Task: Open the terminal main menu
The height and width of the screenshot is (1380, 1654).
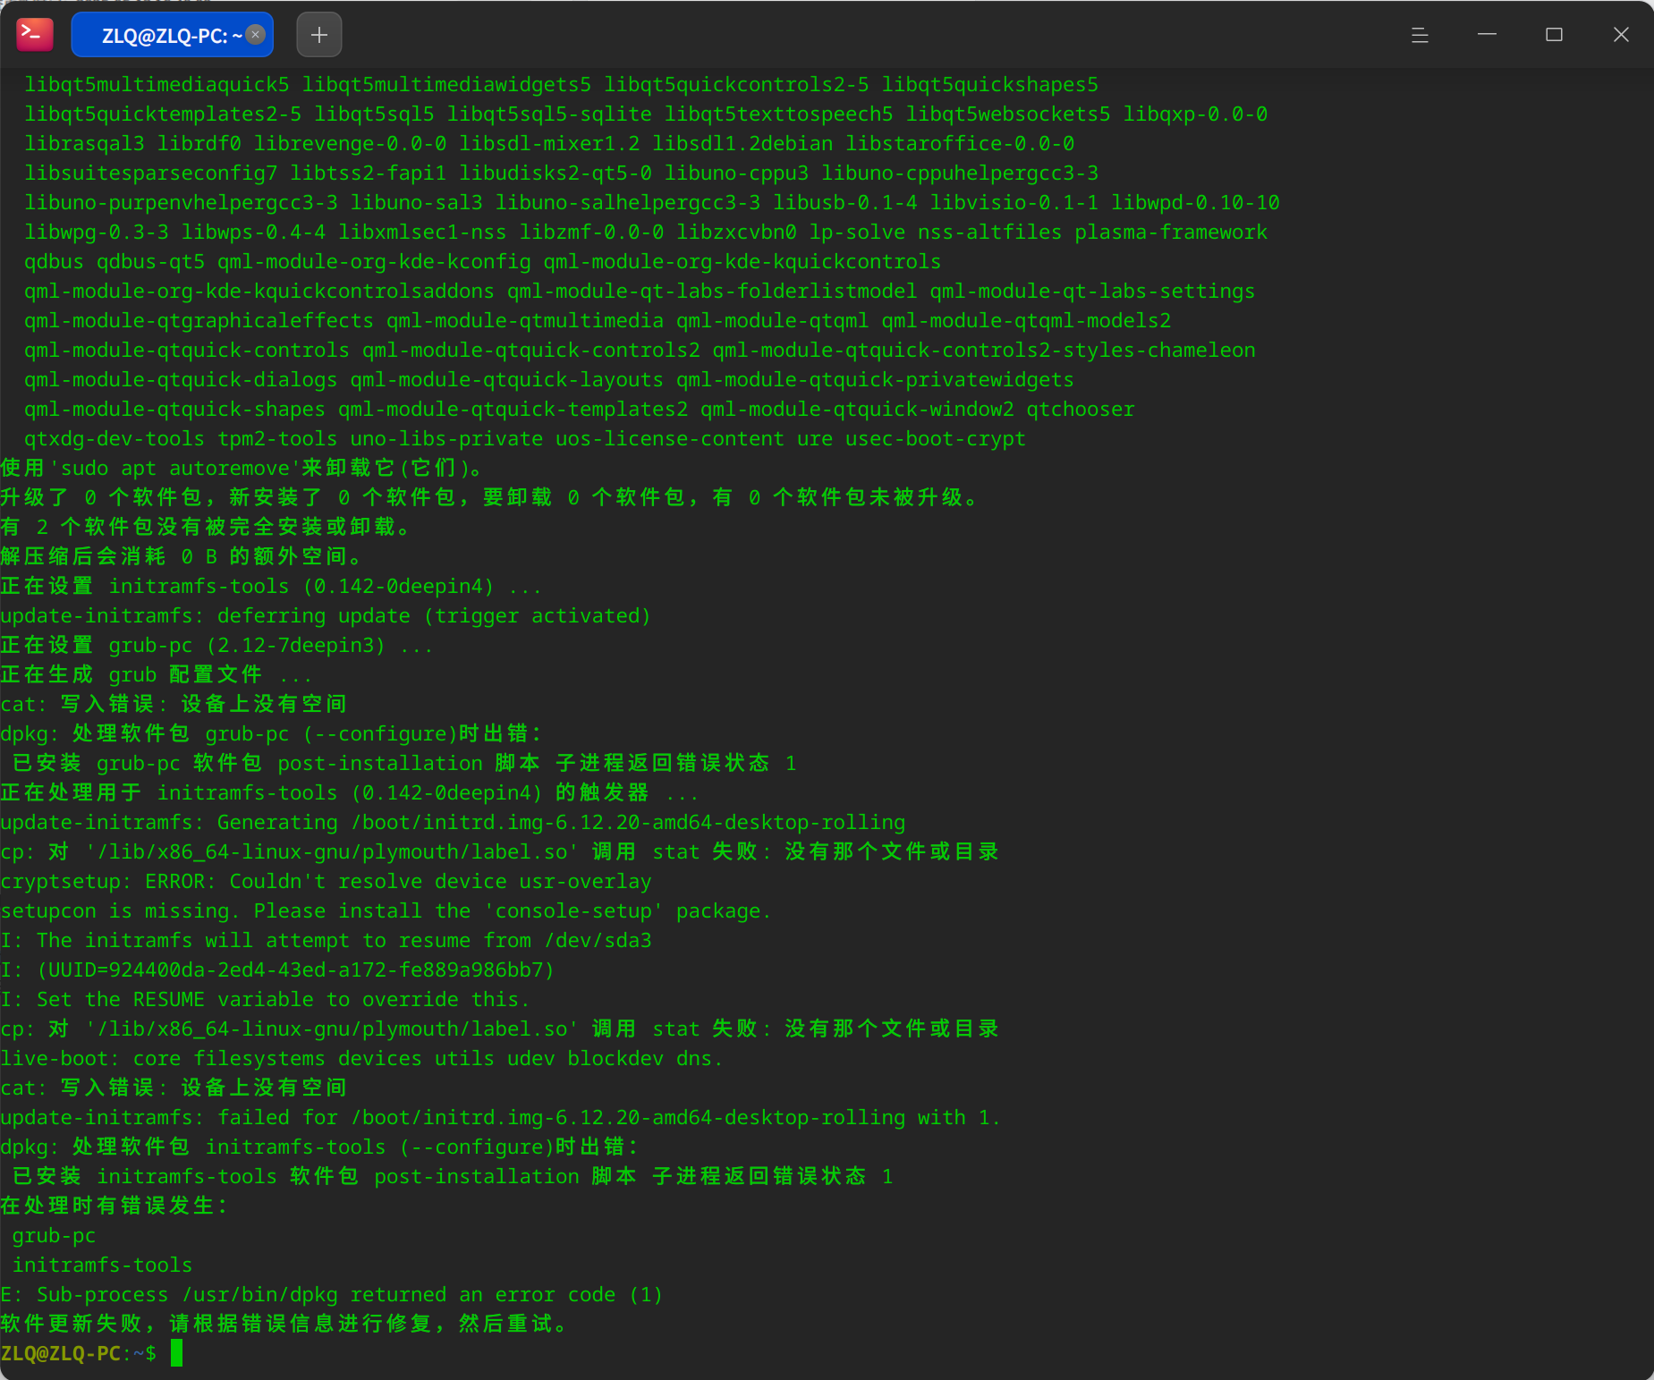Action: click(x=1420, y=35)
